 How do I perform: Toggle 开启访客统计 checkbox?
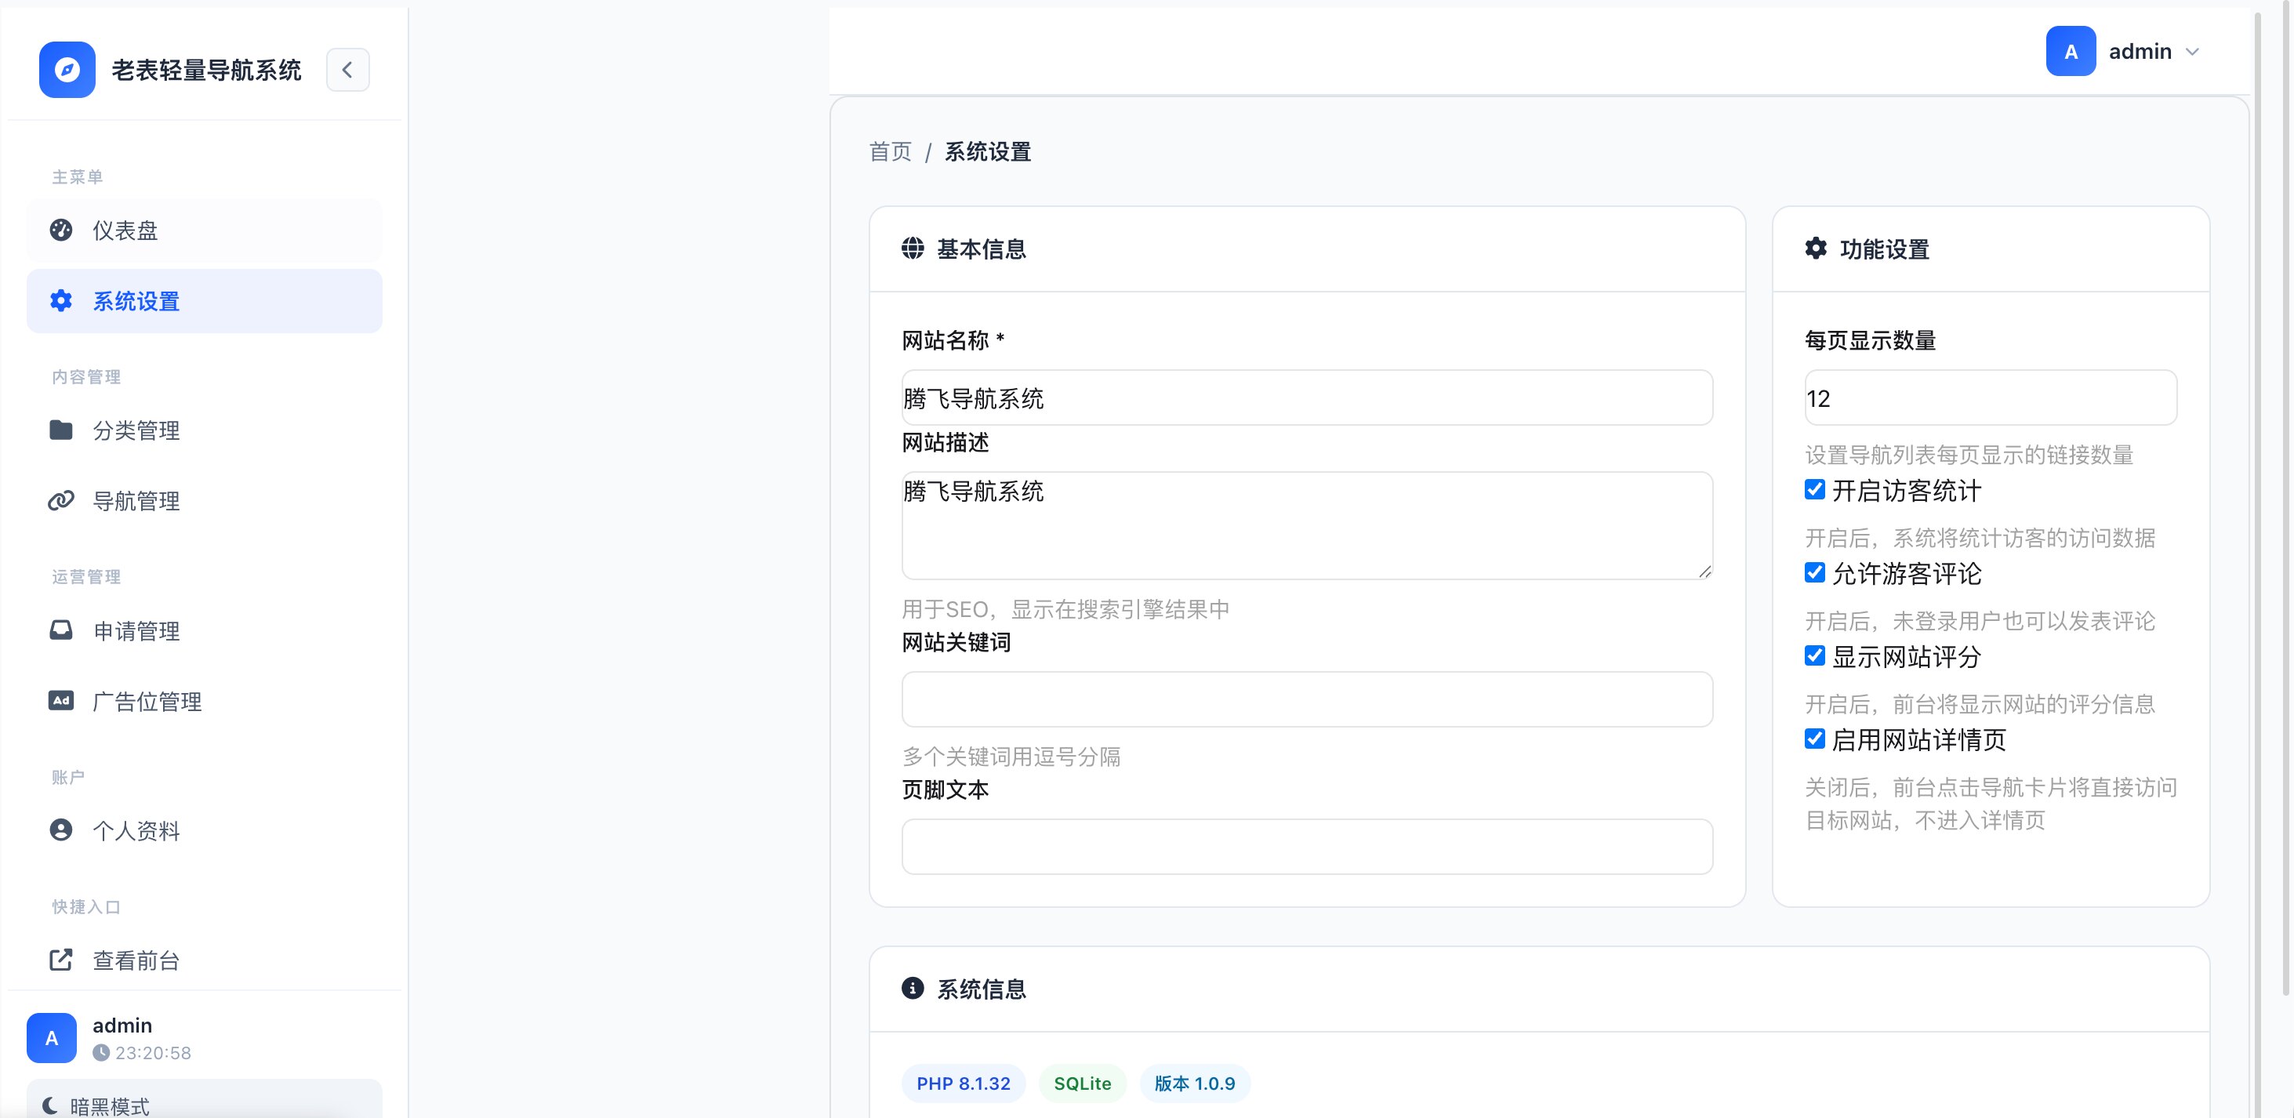(x=1815, y=489)
